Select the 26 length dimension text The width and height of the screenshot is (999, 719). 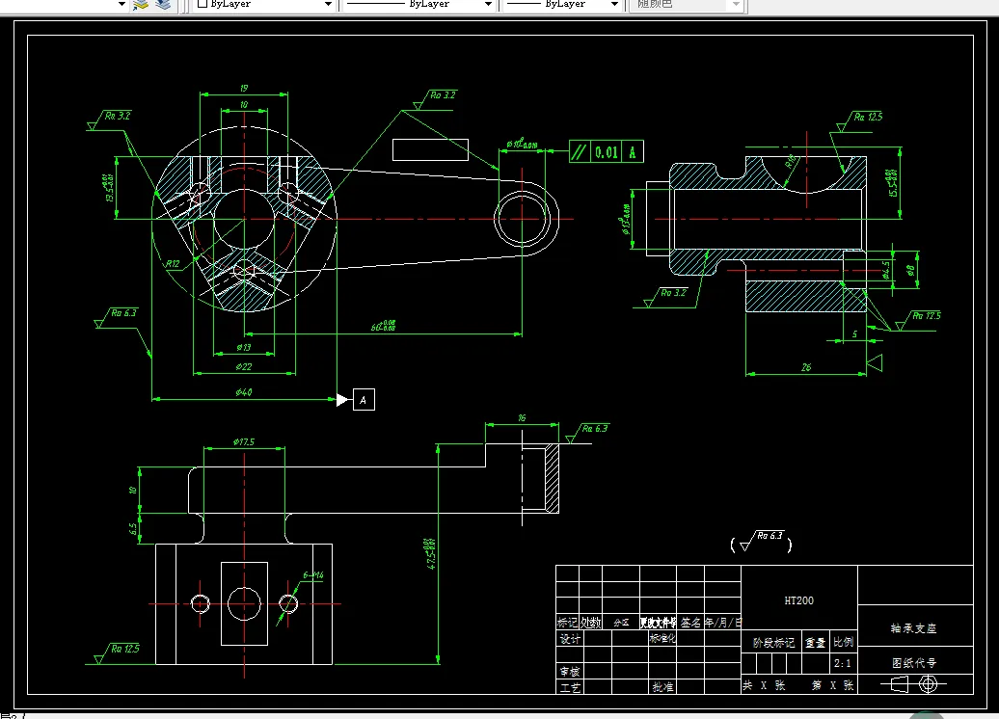pyautogui.click(x=806, y=367)
